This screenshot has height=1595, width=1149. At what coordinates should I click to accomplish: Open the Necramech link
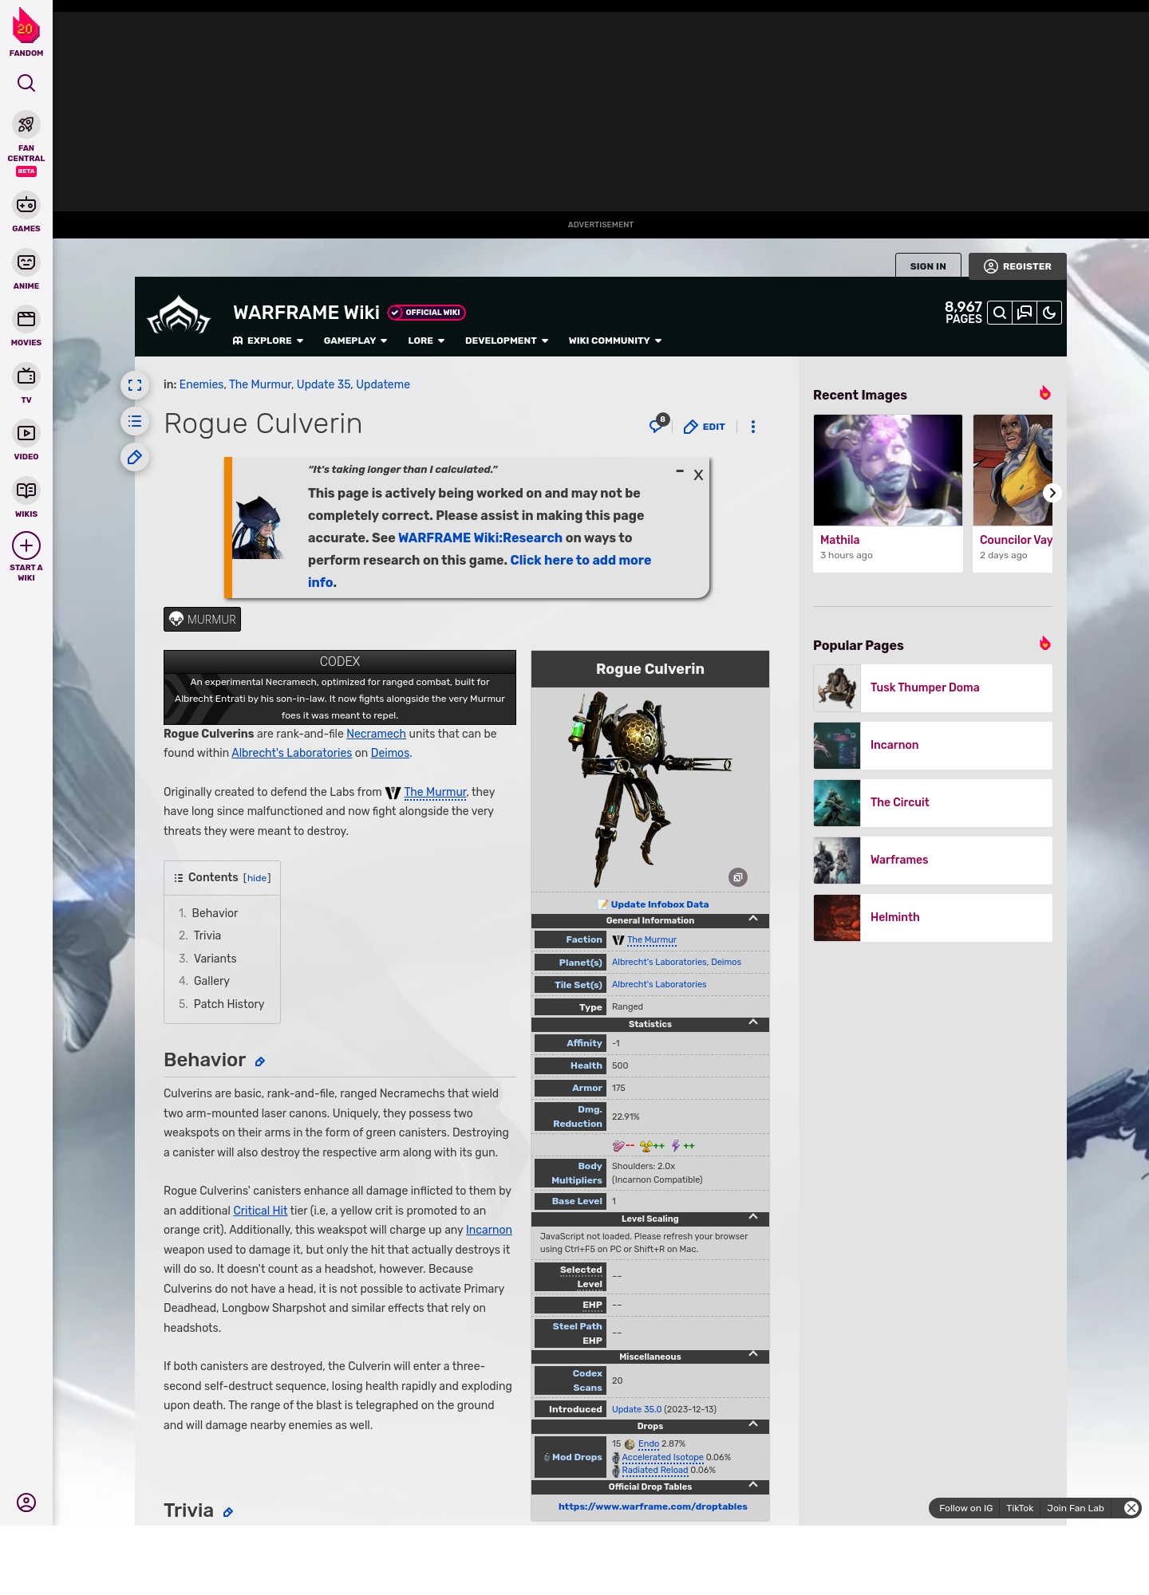[376, 734]
